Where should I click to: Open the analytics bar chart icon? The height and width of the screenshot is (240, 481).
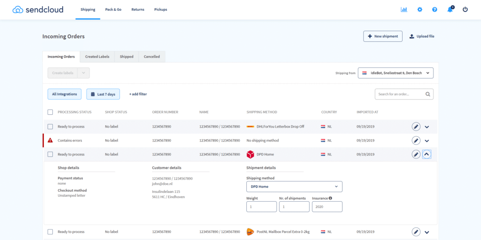pyautogui.click(x=404, y=10)
